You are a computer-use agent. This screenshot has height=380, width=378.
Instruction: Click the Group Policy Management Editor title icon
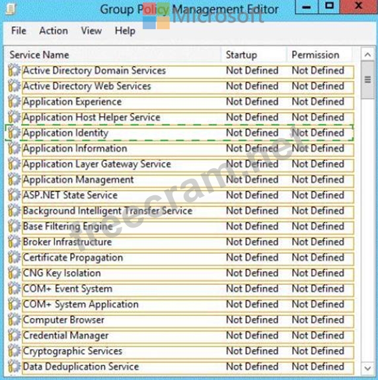(11, 9)
